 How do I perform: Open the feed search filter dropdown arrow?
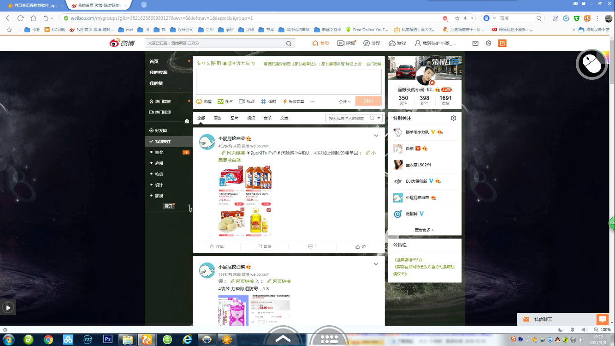pyautogui.click(x=379, y=118)
